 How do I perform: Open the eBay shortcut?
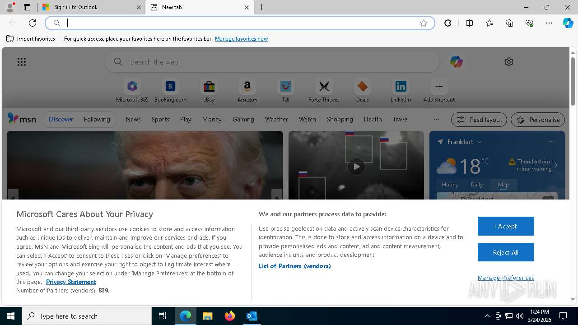(209, 91)
